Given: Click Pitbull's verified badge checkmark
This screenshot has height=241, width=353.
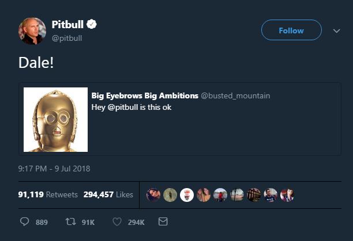Looking at the screenshot, I should [x=92, y=25].
